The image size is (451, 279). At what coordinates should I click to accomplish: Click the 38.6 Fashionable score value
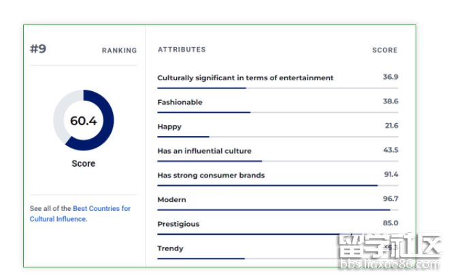coord(390,101)
